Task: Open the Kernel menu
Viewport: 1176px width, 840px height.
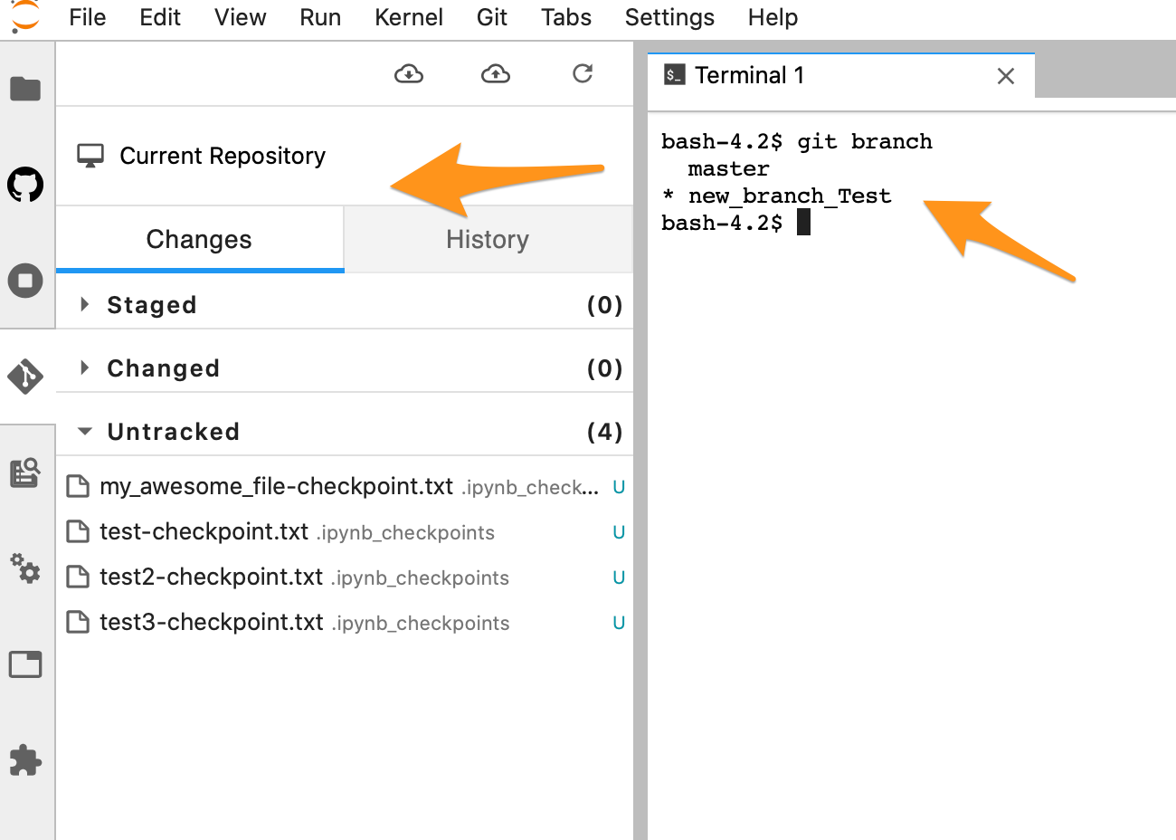Action: click(409, 17)
